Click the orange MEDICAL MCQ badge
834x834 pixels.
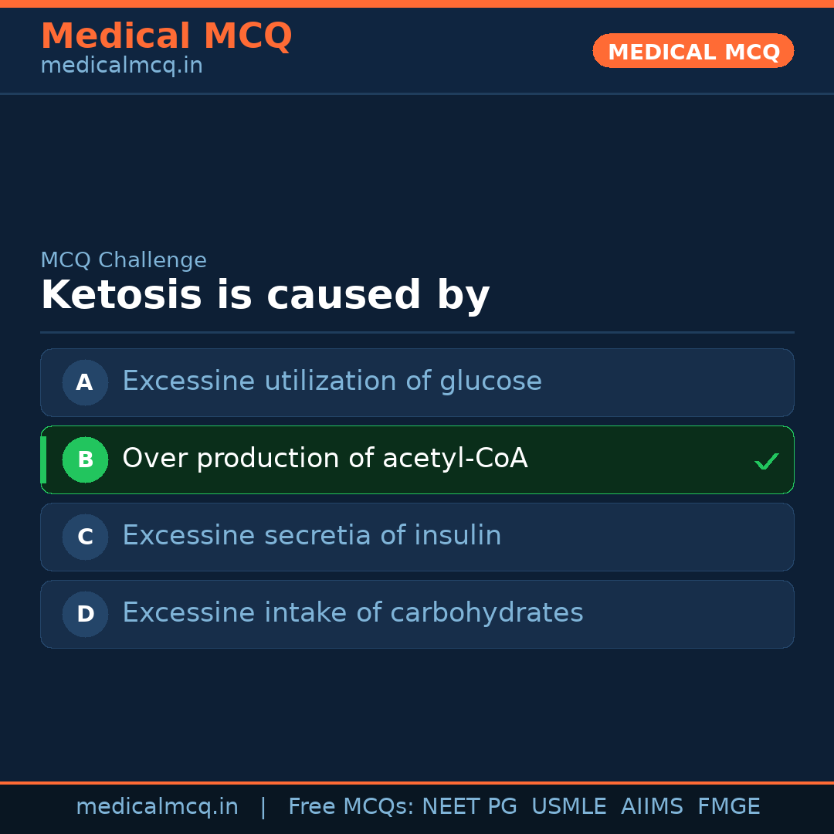(x=693, y=52)
